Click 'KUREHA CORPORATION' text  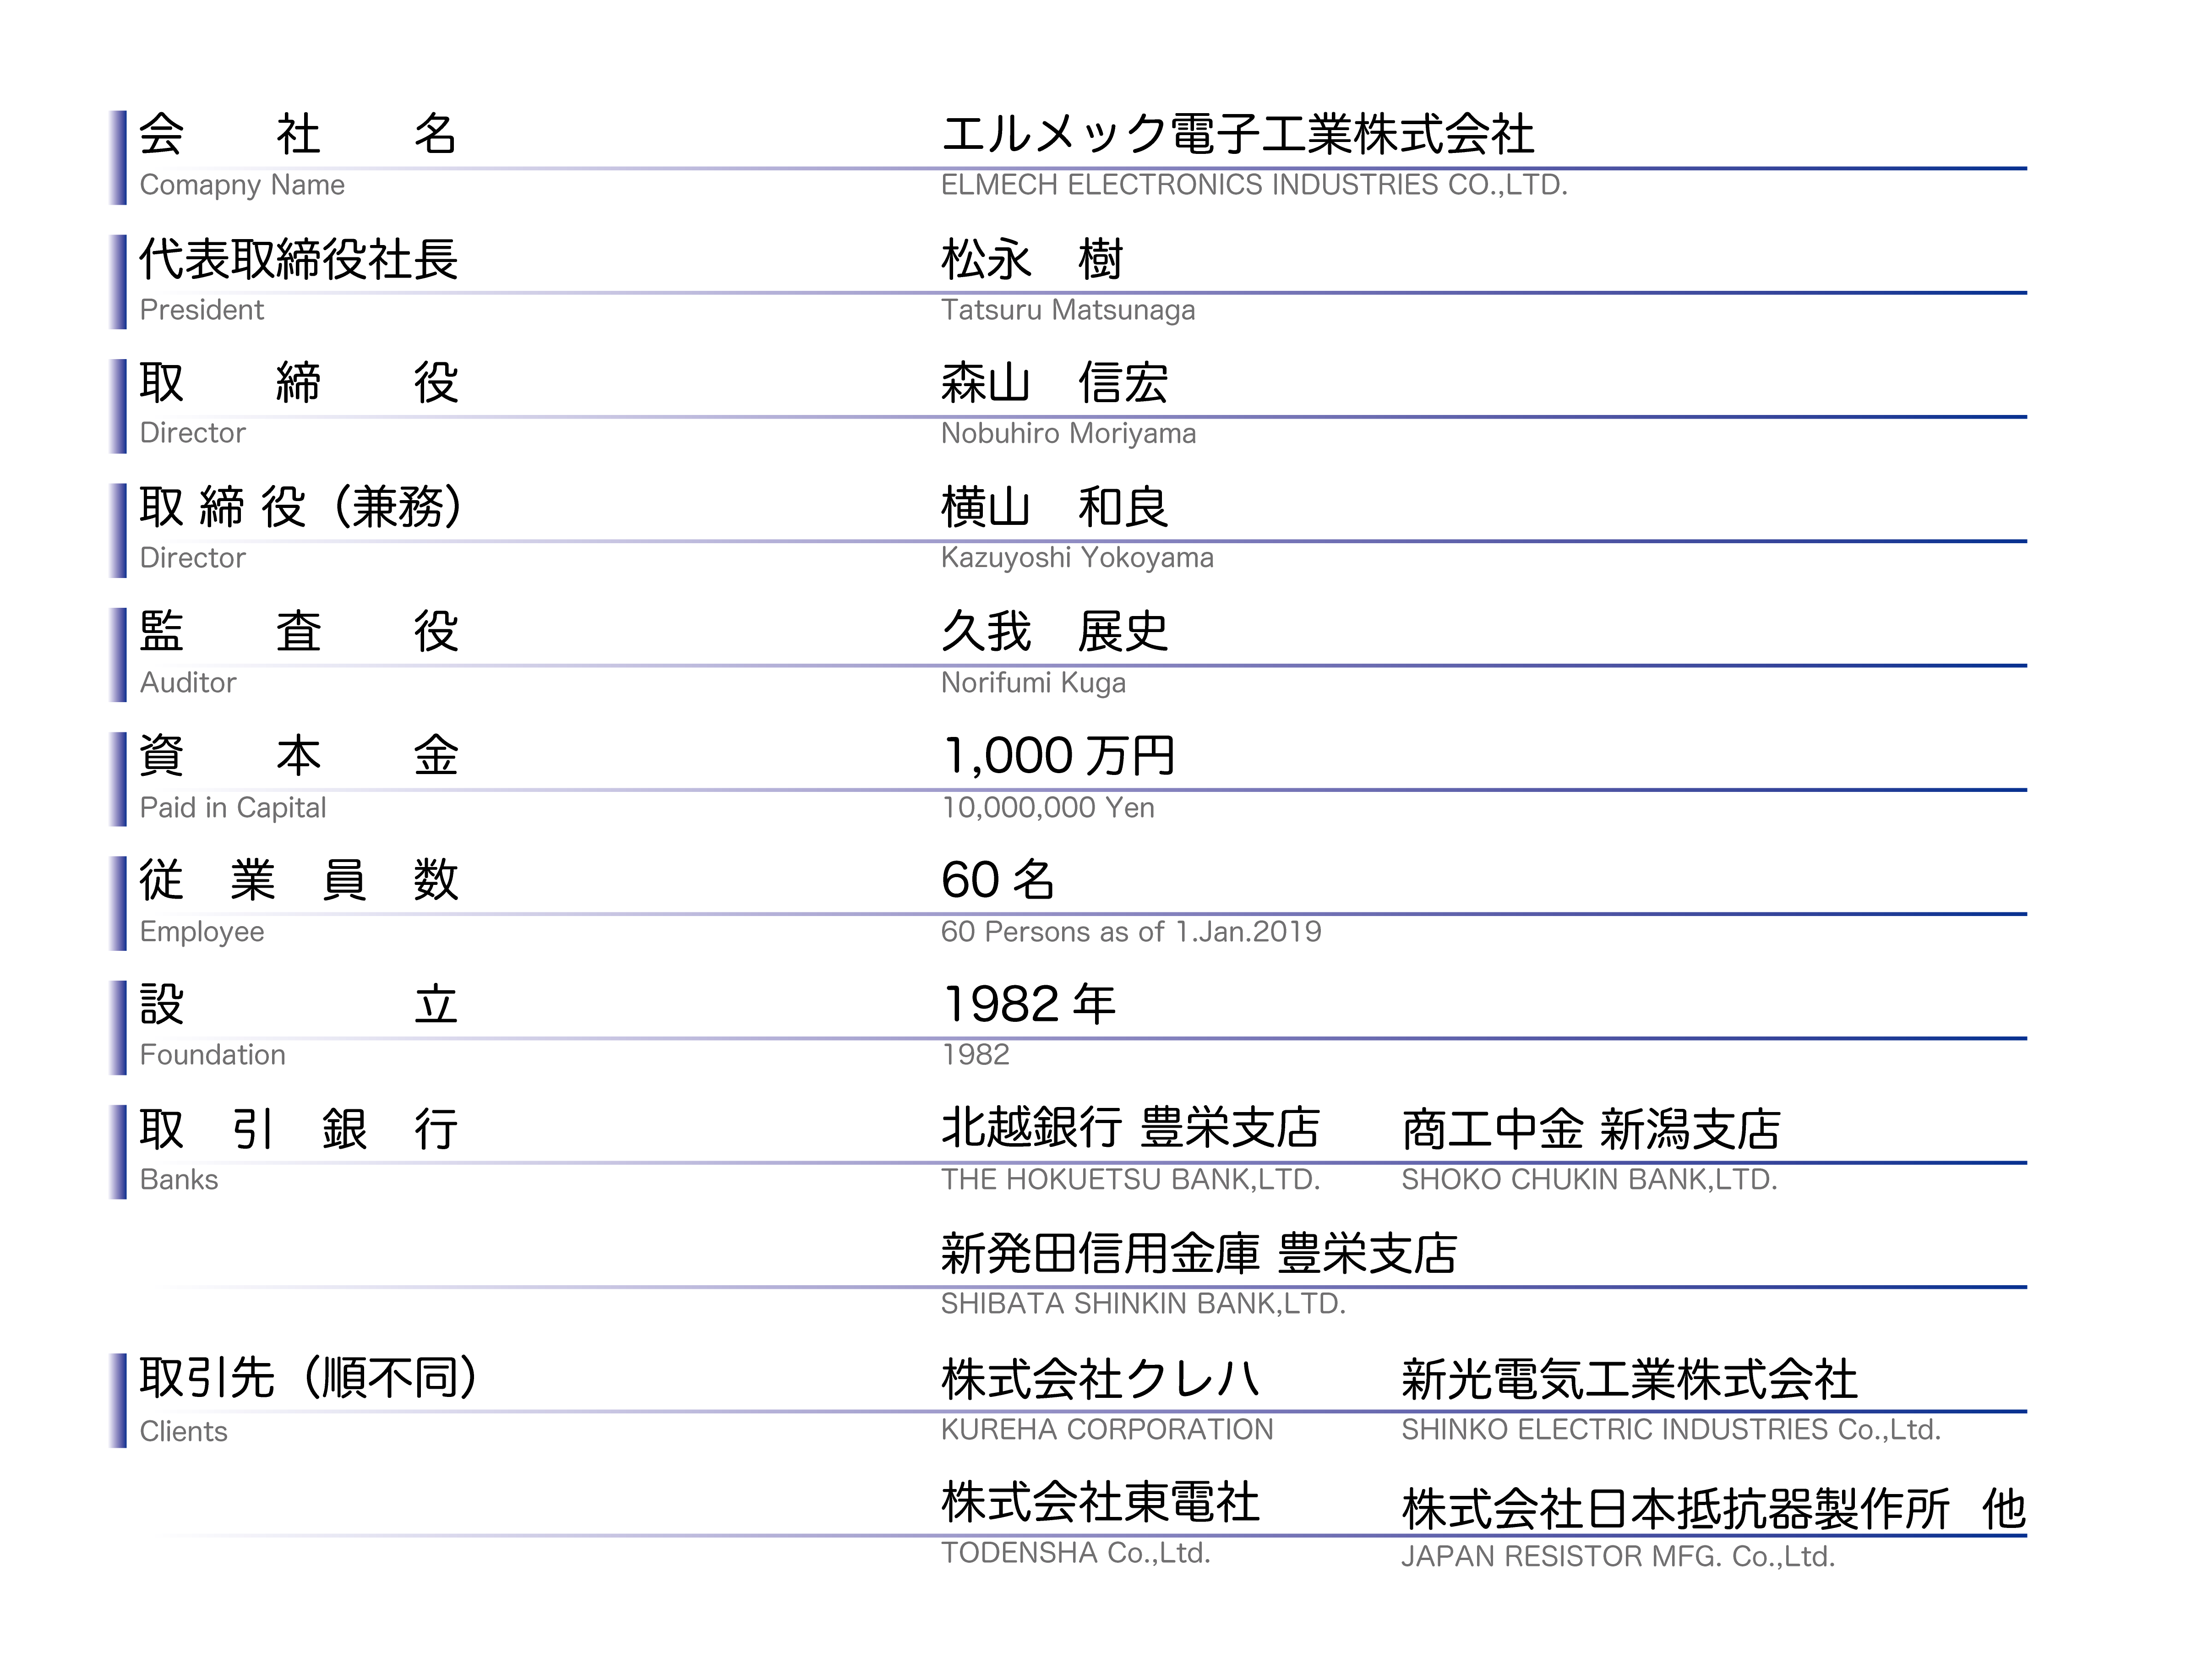1107,1430
